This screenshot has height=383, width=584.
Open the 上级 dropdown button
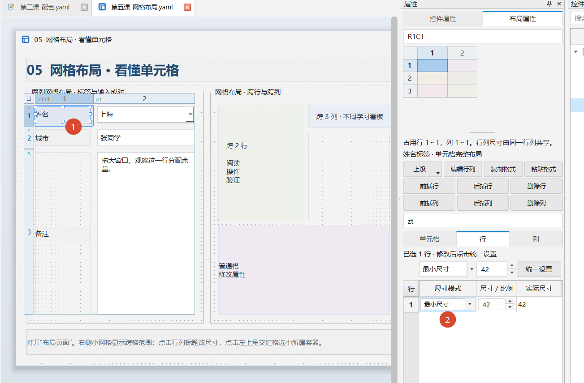pyautogui.click(x=422, y=170)
